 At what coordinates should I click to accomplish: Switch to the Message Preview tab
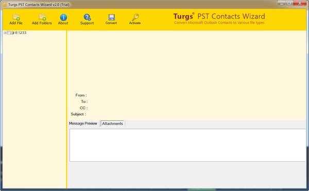pos(83,124)
